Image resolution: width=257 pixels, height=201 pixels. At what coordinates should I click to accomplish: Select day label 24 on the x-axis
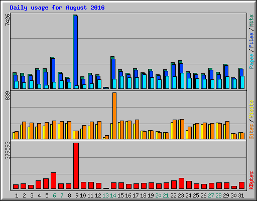(x=188, y=195)
